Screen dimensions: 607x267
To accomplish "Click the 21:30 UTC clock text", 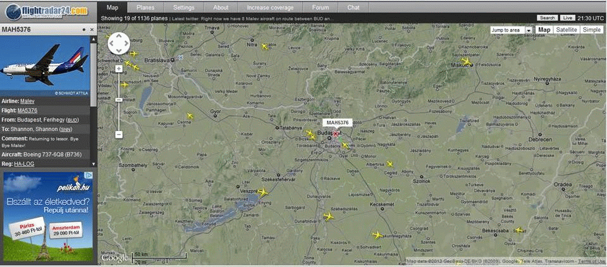I will coord(591,18).
